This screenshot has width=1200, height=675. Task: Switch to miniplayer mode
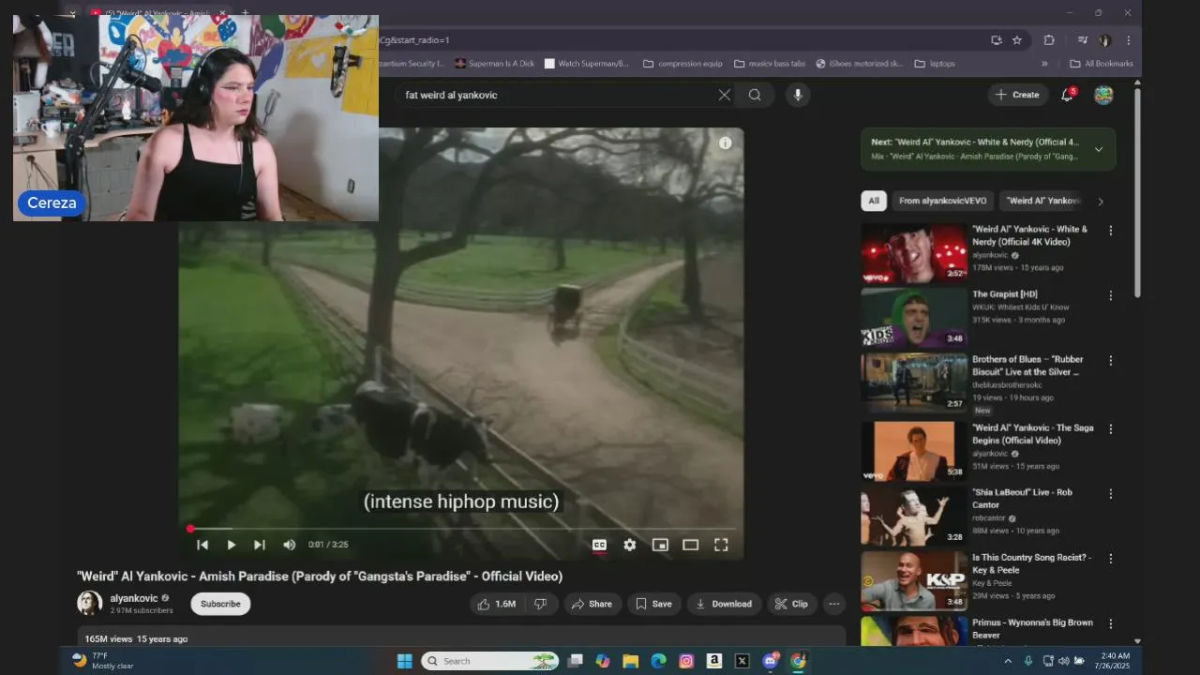point(660,545)
